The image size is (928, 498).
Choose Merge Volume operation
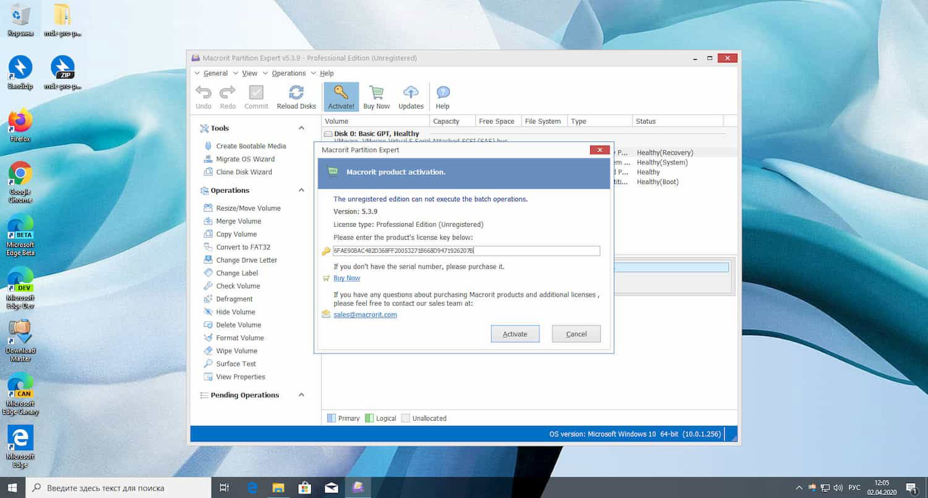click(x=238, y=221)
